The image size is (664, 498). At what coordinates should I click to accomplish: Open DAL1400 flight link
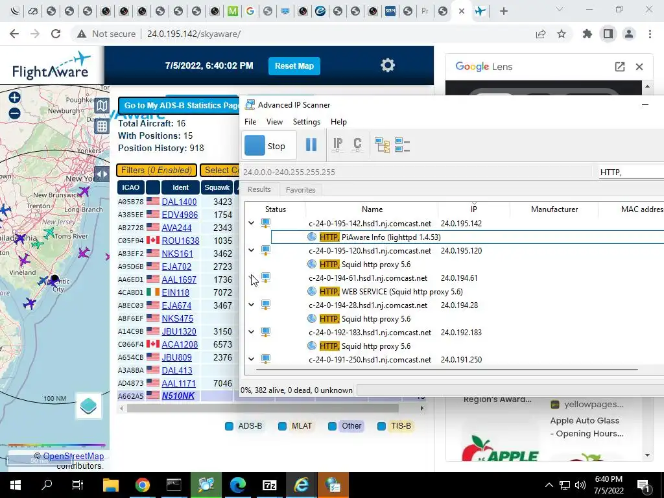pyautogui.click(x=179, y=202)
